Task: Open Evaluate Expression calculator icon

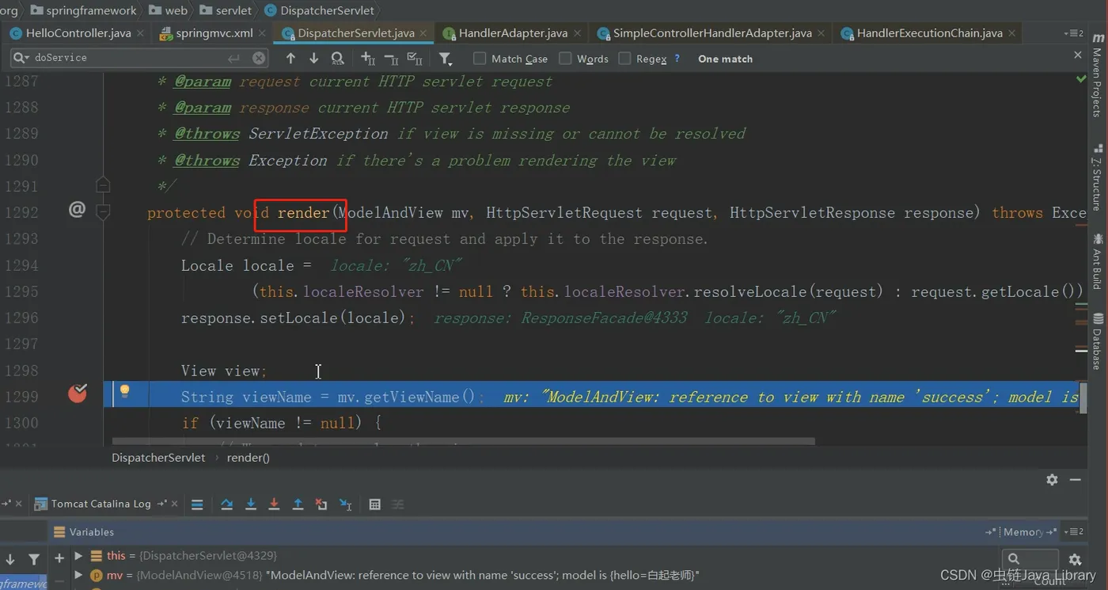Action: point(375,504)
